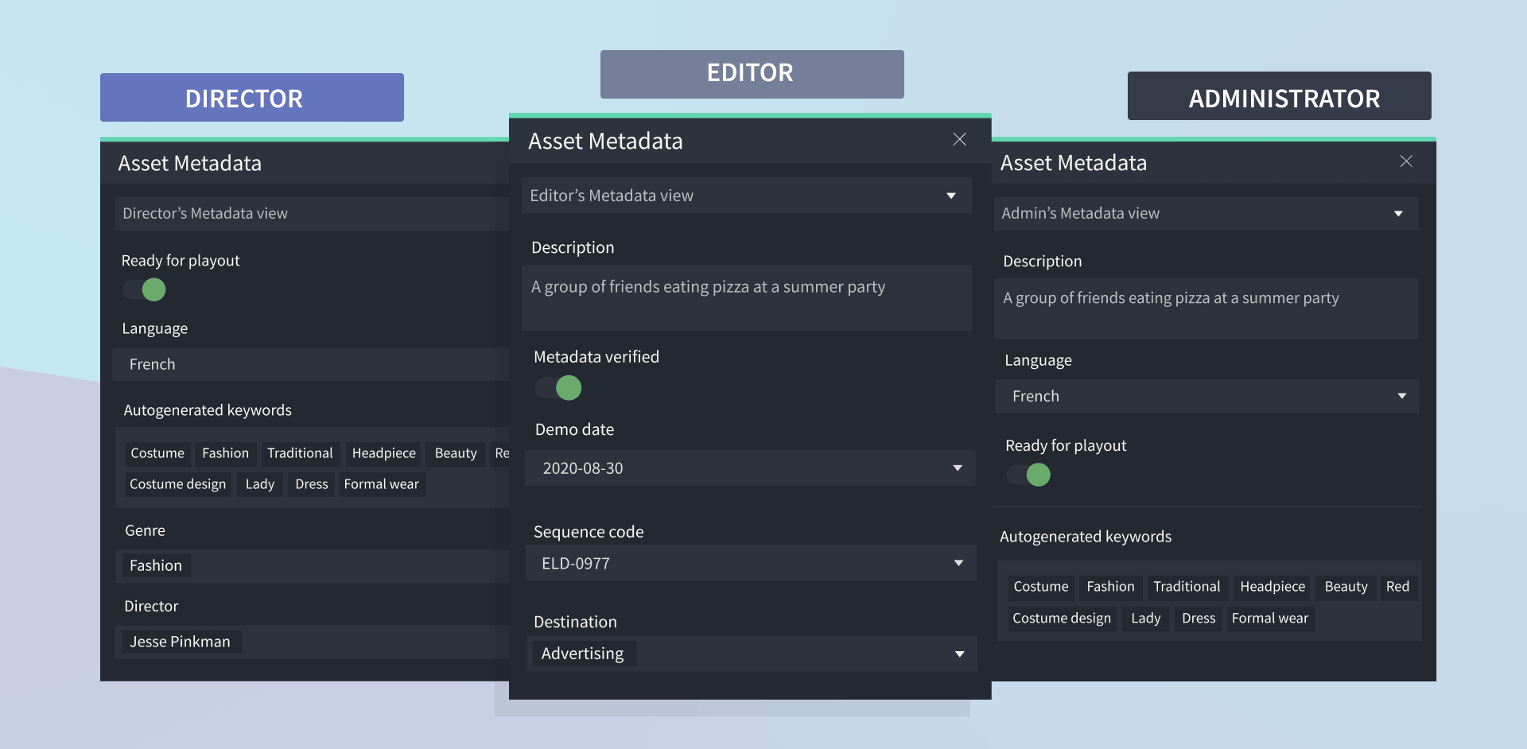Click the Formal wear keyword in Administrator panel
This screenshot has width=1527, height=749.
click(1269, 618)
